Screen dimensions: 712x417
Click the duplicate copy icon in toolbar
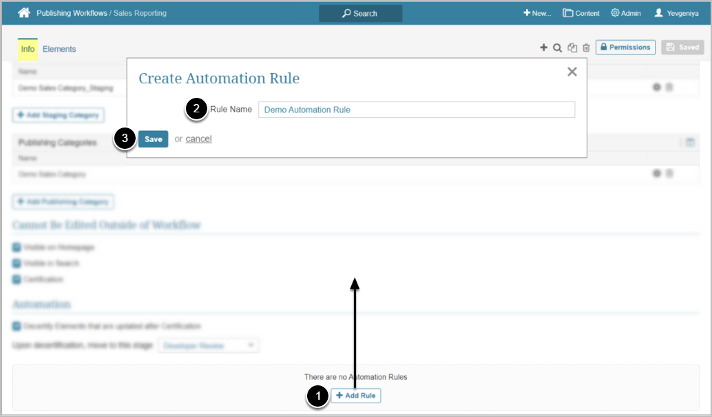[572, 48]
